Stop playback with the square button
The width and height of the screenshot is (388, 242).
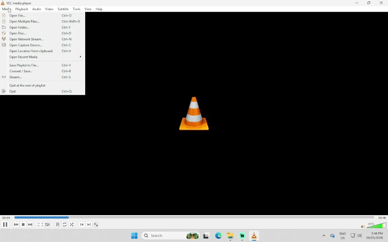(x=23, y=225)
